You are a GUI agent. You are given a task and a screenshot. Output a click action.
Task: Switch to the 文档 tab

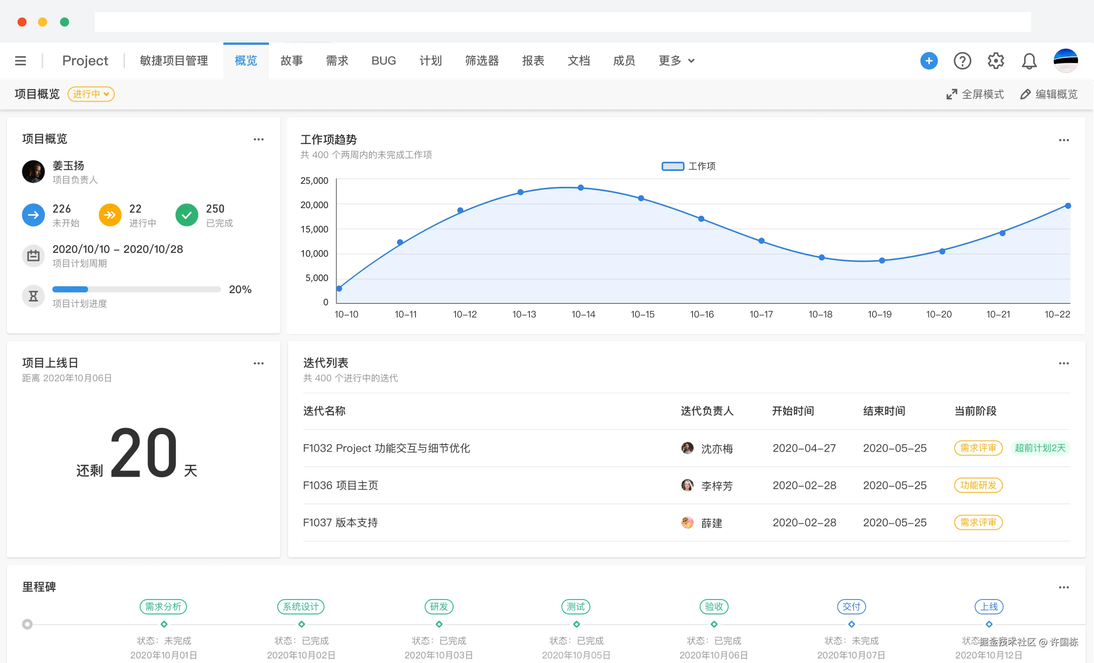pyautogui.click(x=579, y=61)
